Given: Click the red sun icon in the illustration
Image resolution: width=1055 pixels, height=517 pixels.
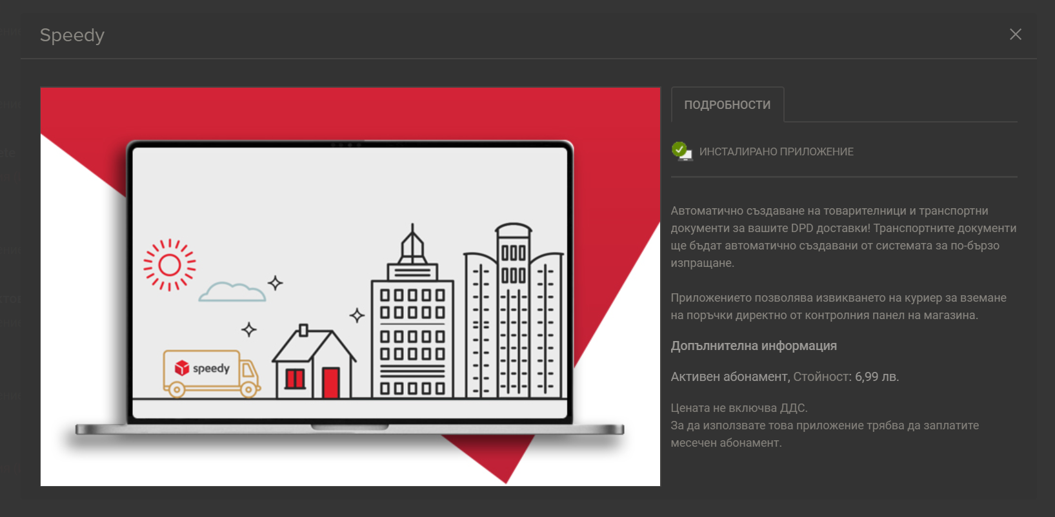Looking at the screenshot, I should click(x=169, y=265).
